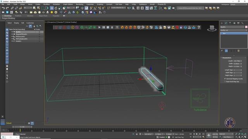The width and height of the screenshot is (248, 139).
Task: Open the Create tab plus icon in command panel
Action: (222, 23)
